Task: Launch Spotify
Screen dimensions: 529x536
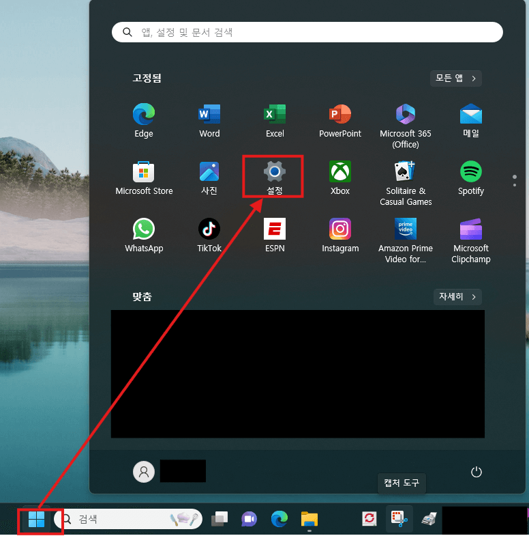Action: coord(471,178)
